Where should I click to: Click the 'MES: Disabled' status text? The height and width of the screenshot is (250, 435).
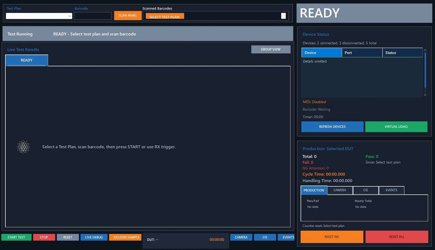[314, 102]
